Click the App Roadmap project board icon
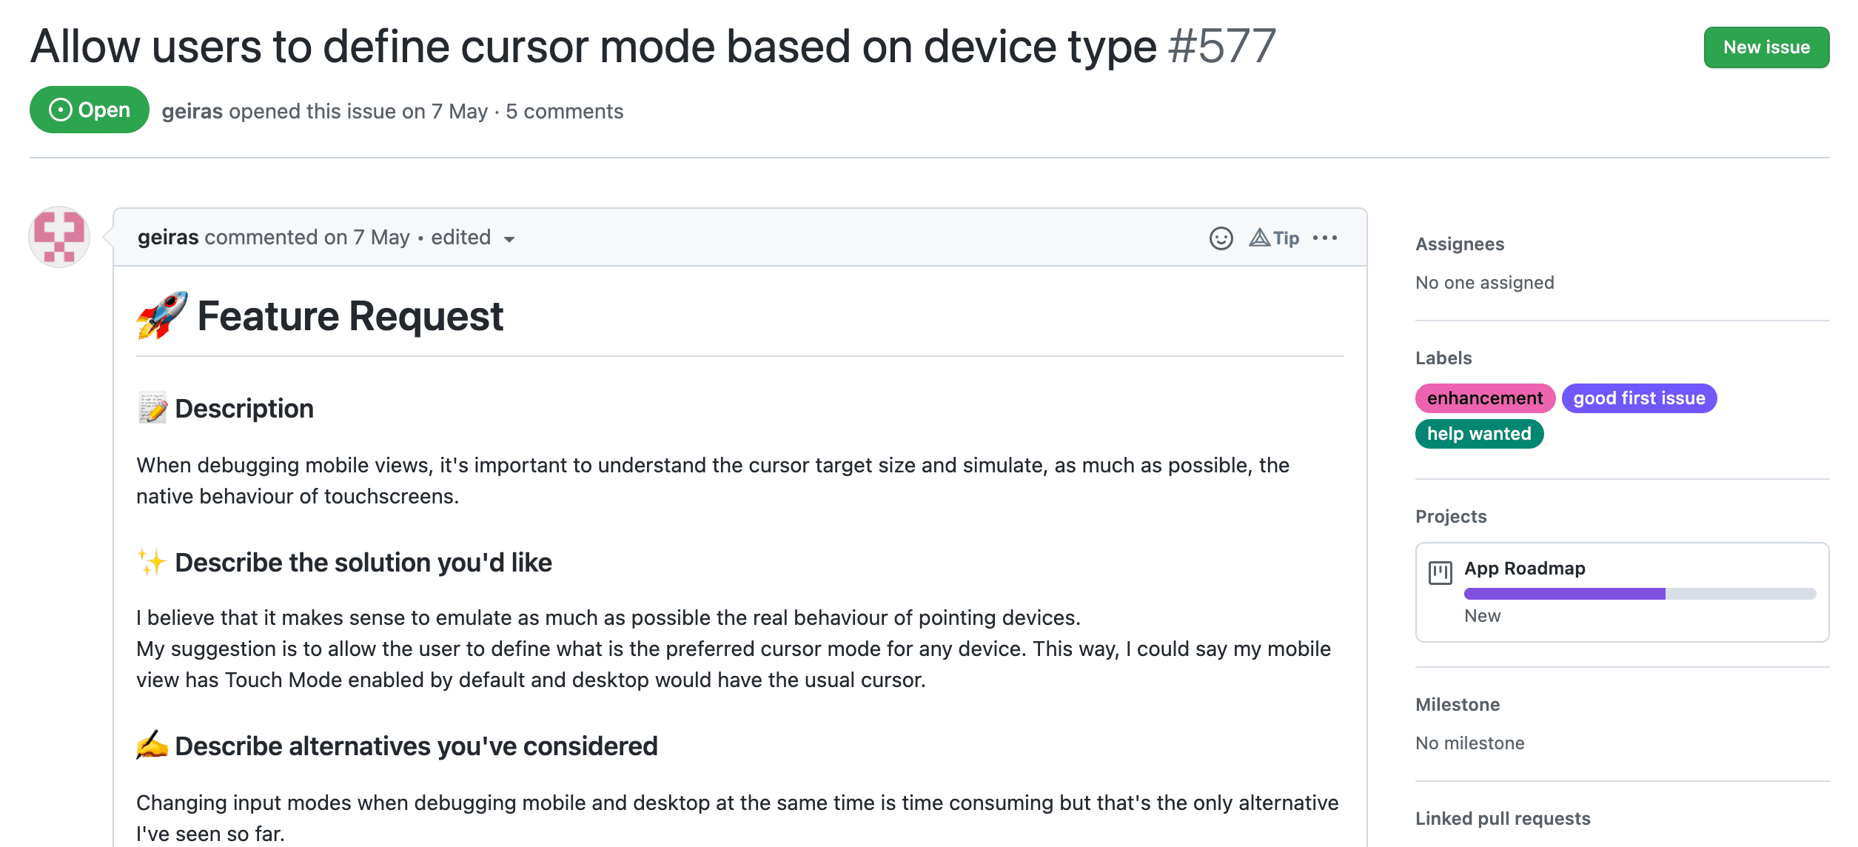The width and height of the screenshot is (1858, 847). pyautogui.click(x=1440, y=572)
